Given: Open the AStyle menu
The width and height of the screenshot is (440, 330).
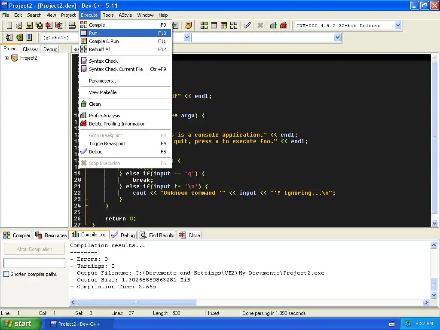Looking at the screenshot, I should tap(125, 15).
